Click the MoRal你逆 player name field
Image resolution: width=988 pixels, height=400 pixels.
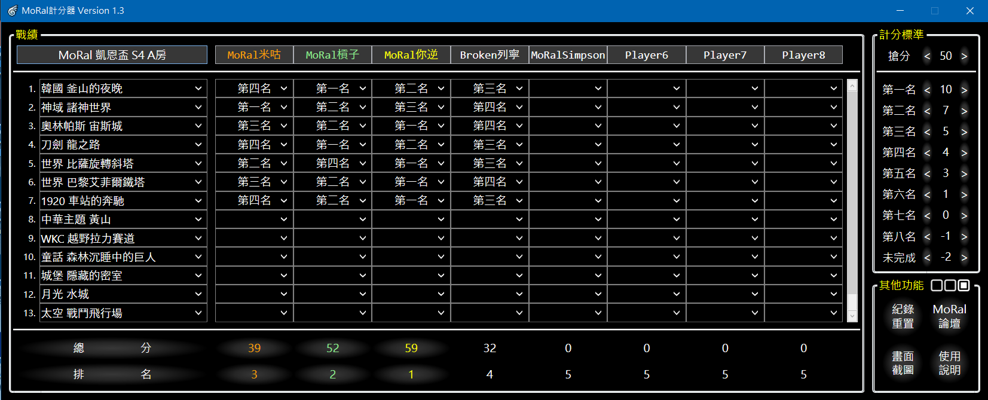point(411,55)
